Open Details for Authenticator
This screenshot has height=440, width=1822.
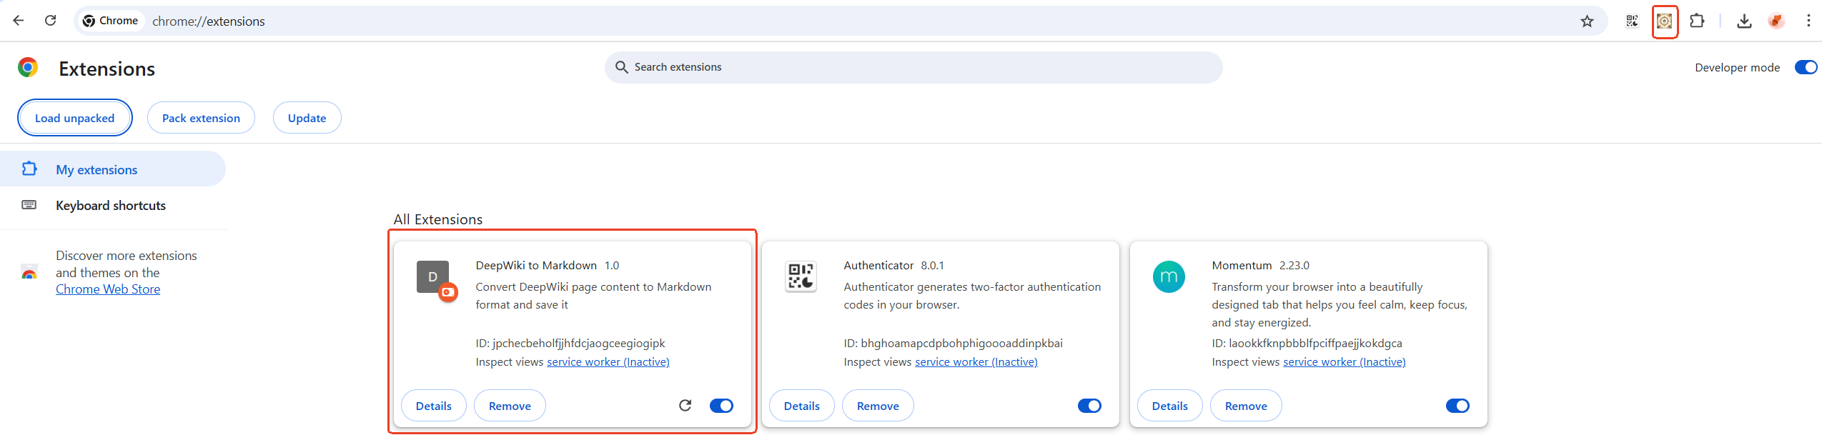802,406
